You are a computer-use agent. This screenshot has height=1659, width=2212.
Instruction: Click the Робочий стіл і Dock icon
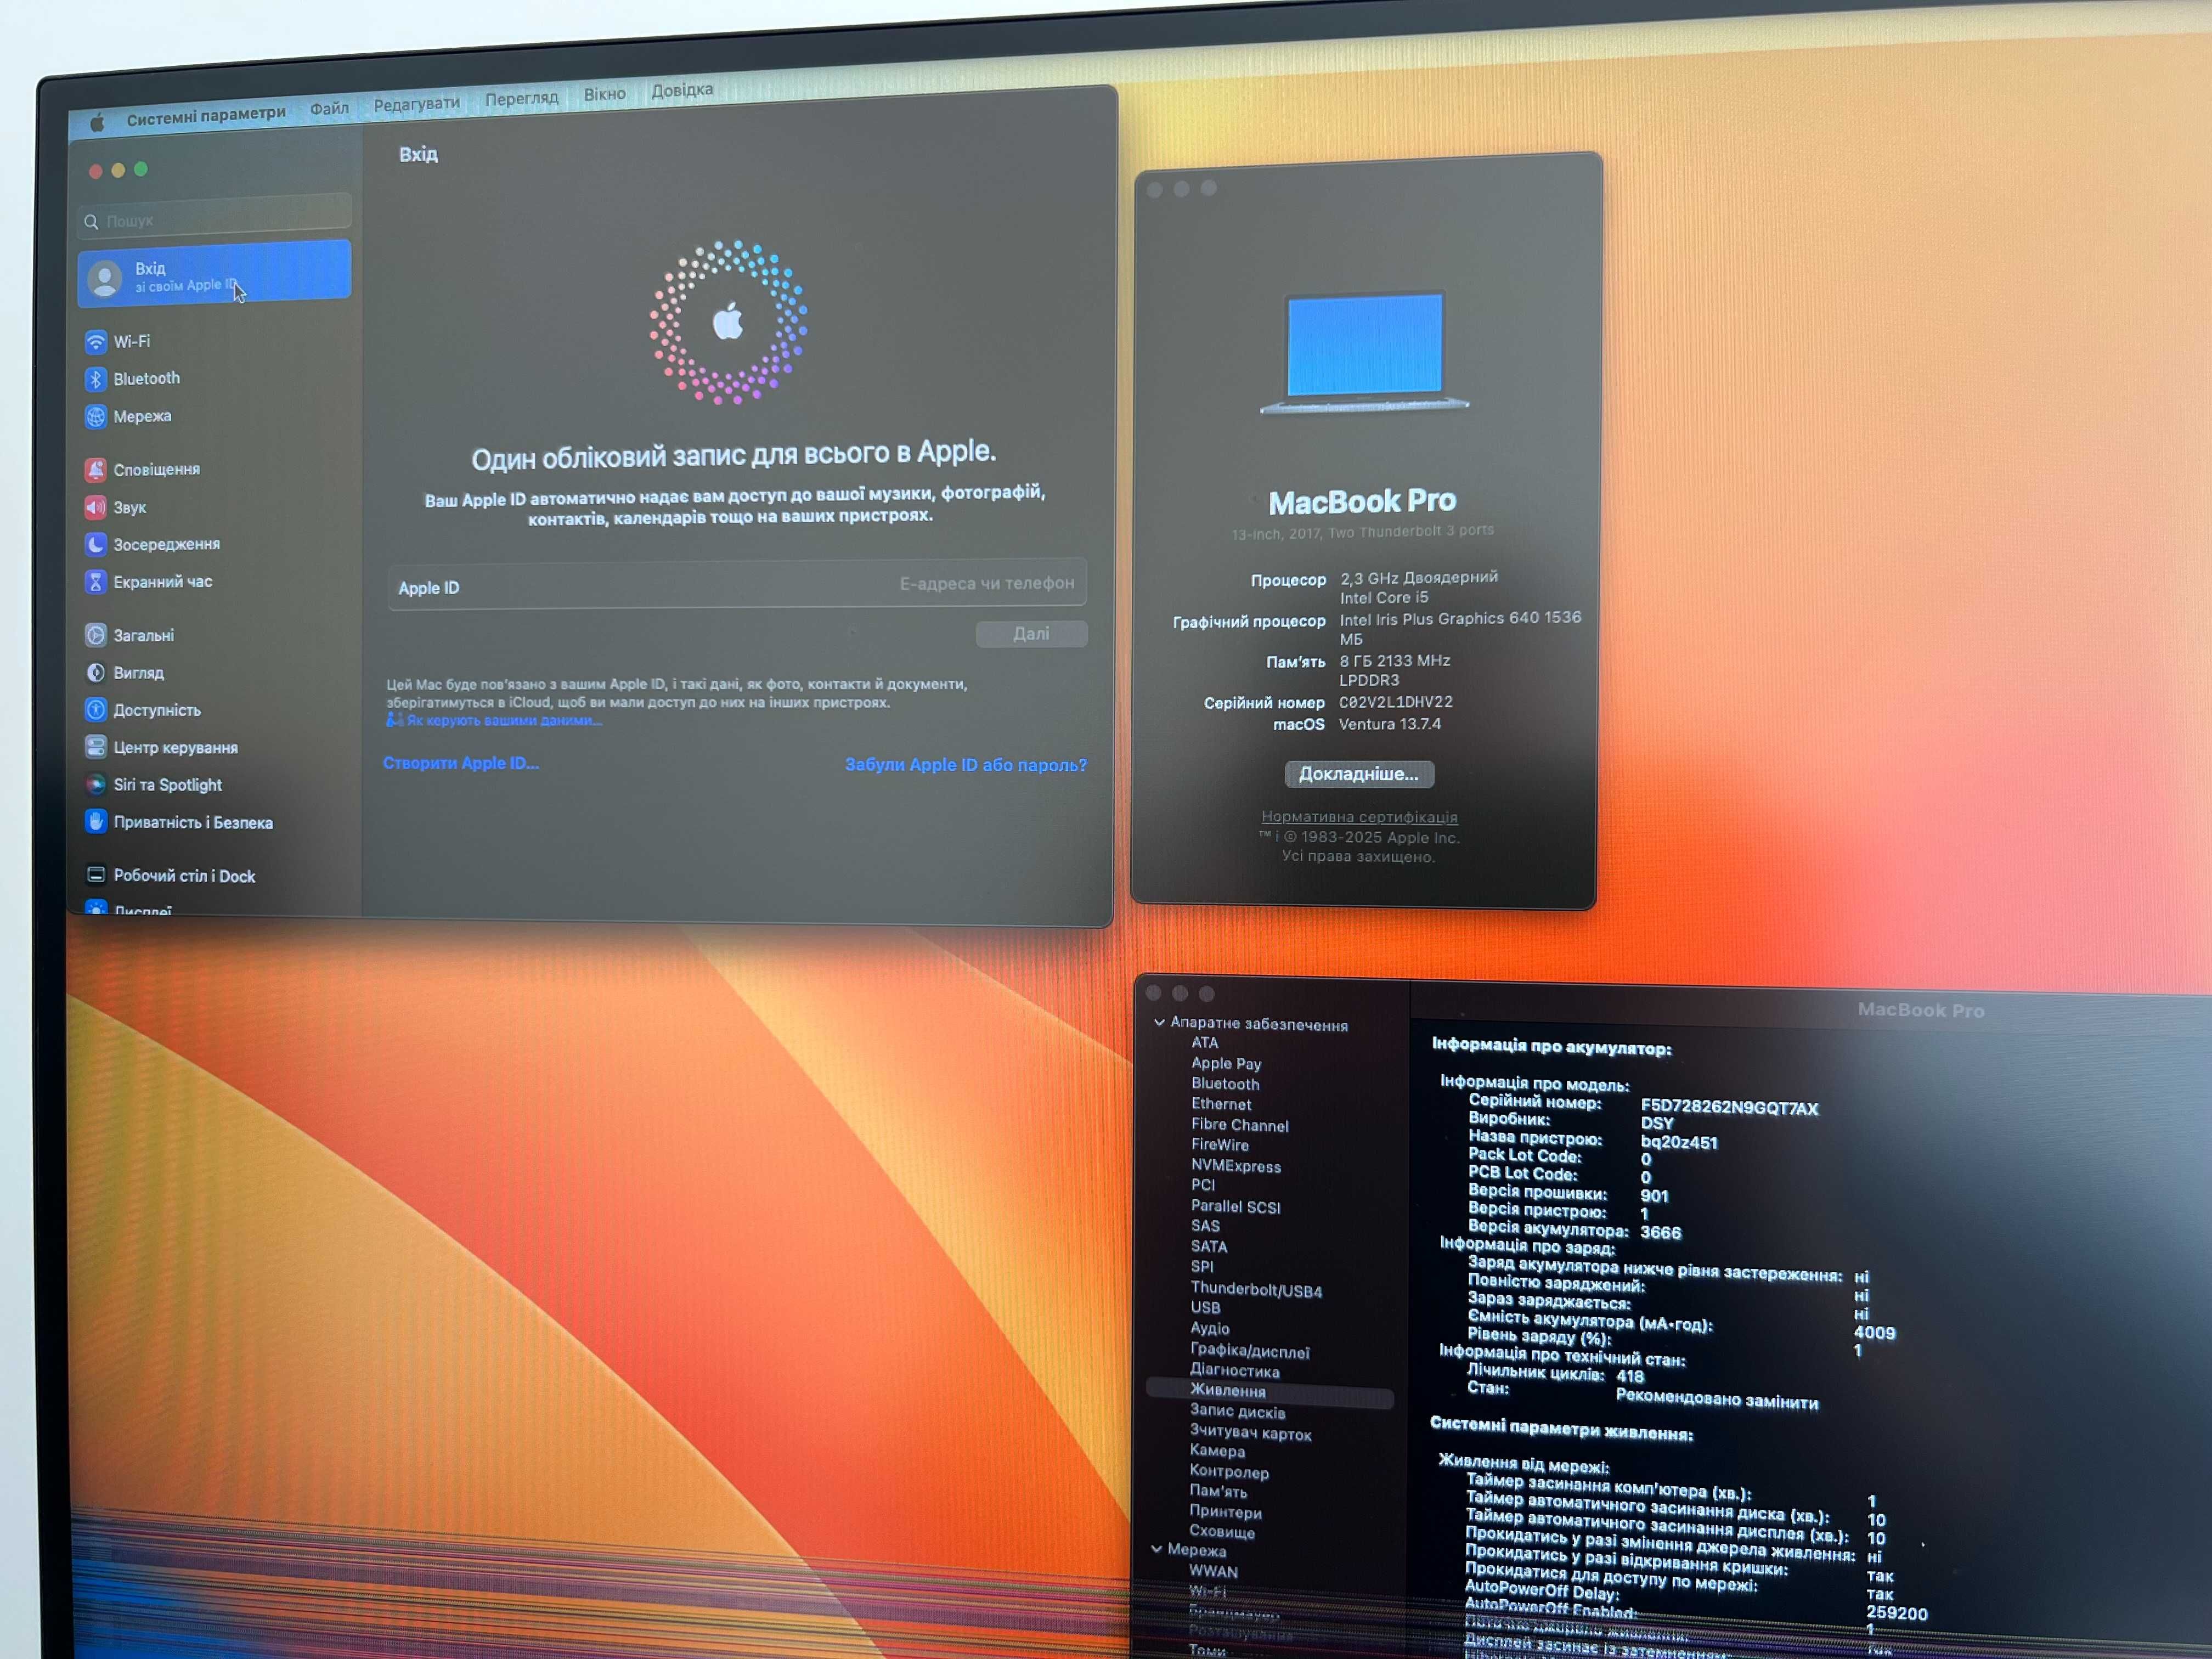pyautogui.click(x=96, y=875)
